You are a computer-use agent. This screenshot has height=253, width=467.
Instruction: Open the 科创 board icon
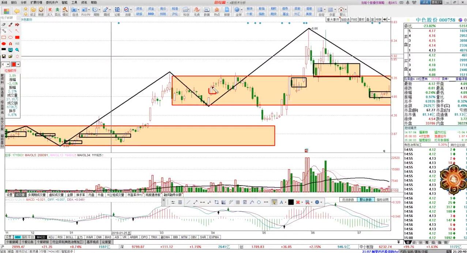(x=186, y=11)
